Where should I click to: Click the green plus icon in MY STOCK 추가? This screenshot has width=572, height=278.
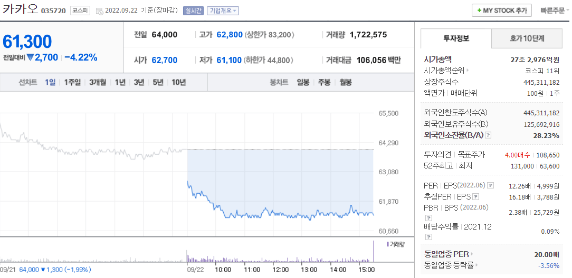[x=479, y=11]
